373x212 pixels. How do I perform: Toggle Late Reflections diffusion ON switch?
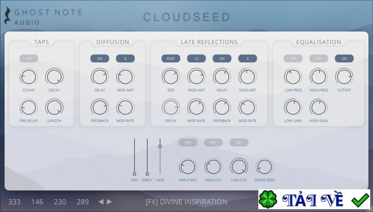coord(222,59)
